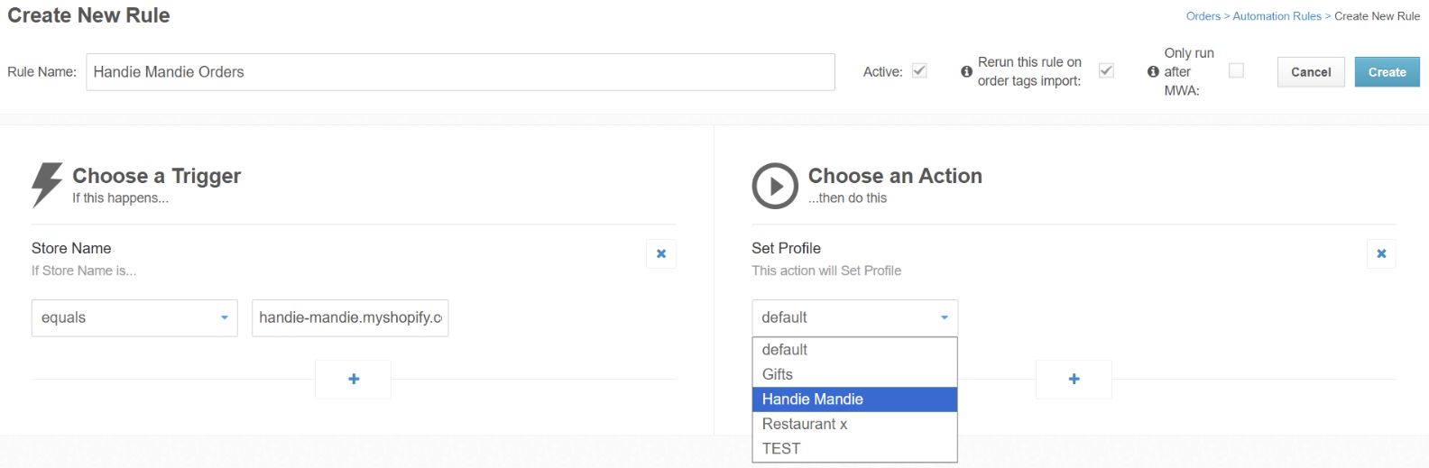This screenshot has width=1429, height=468.
Task: Choose Gifts from profile list
Action: [x=854, y=374]
